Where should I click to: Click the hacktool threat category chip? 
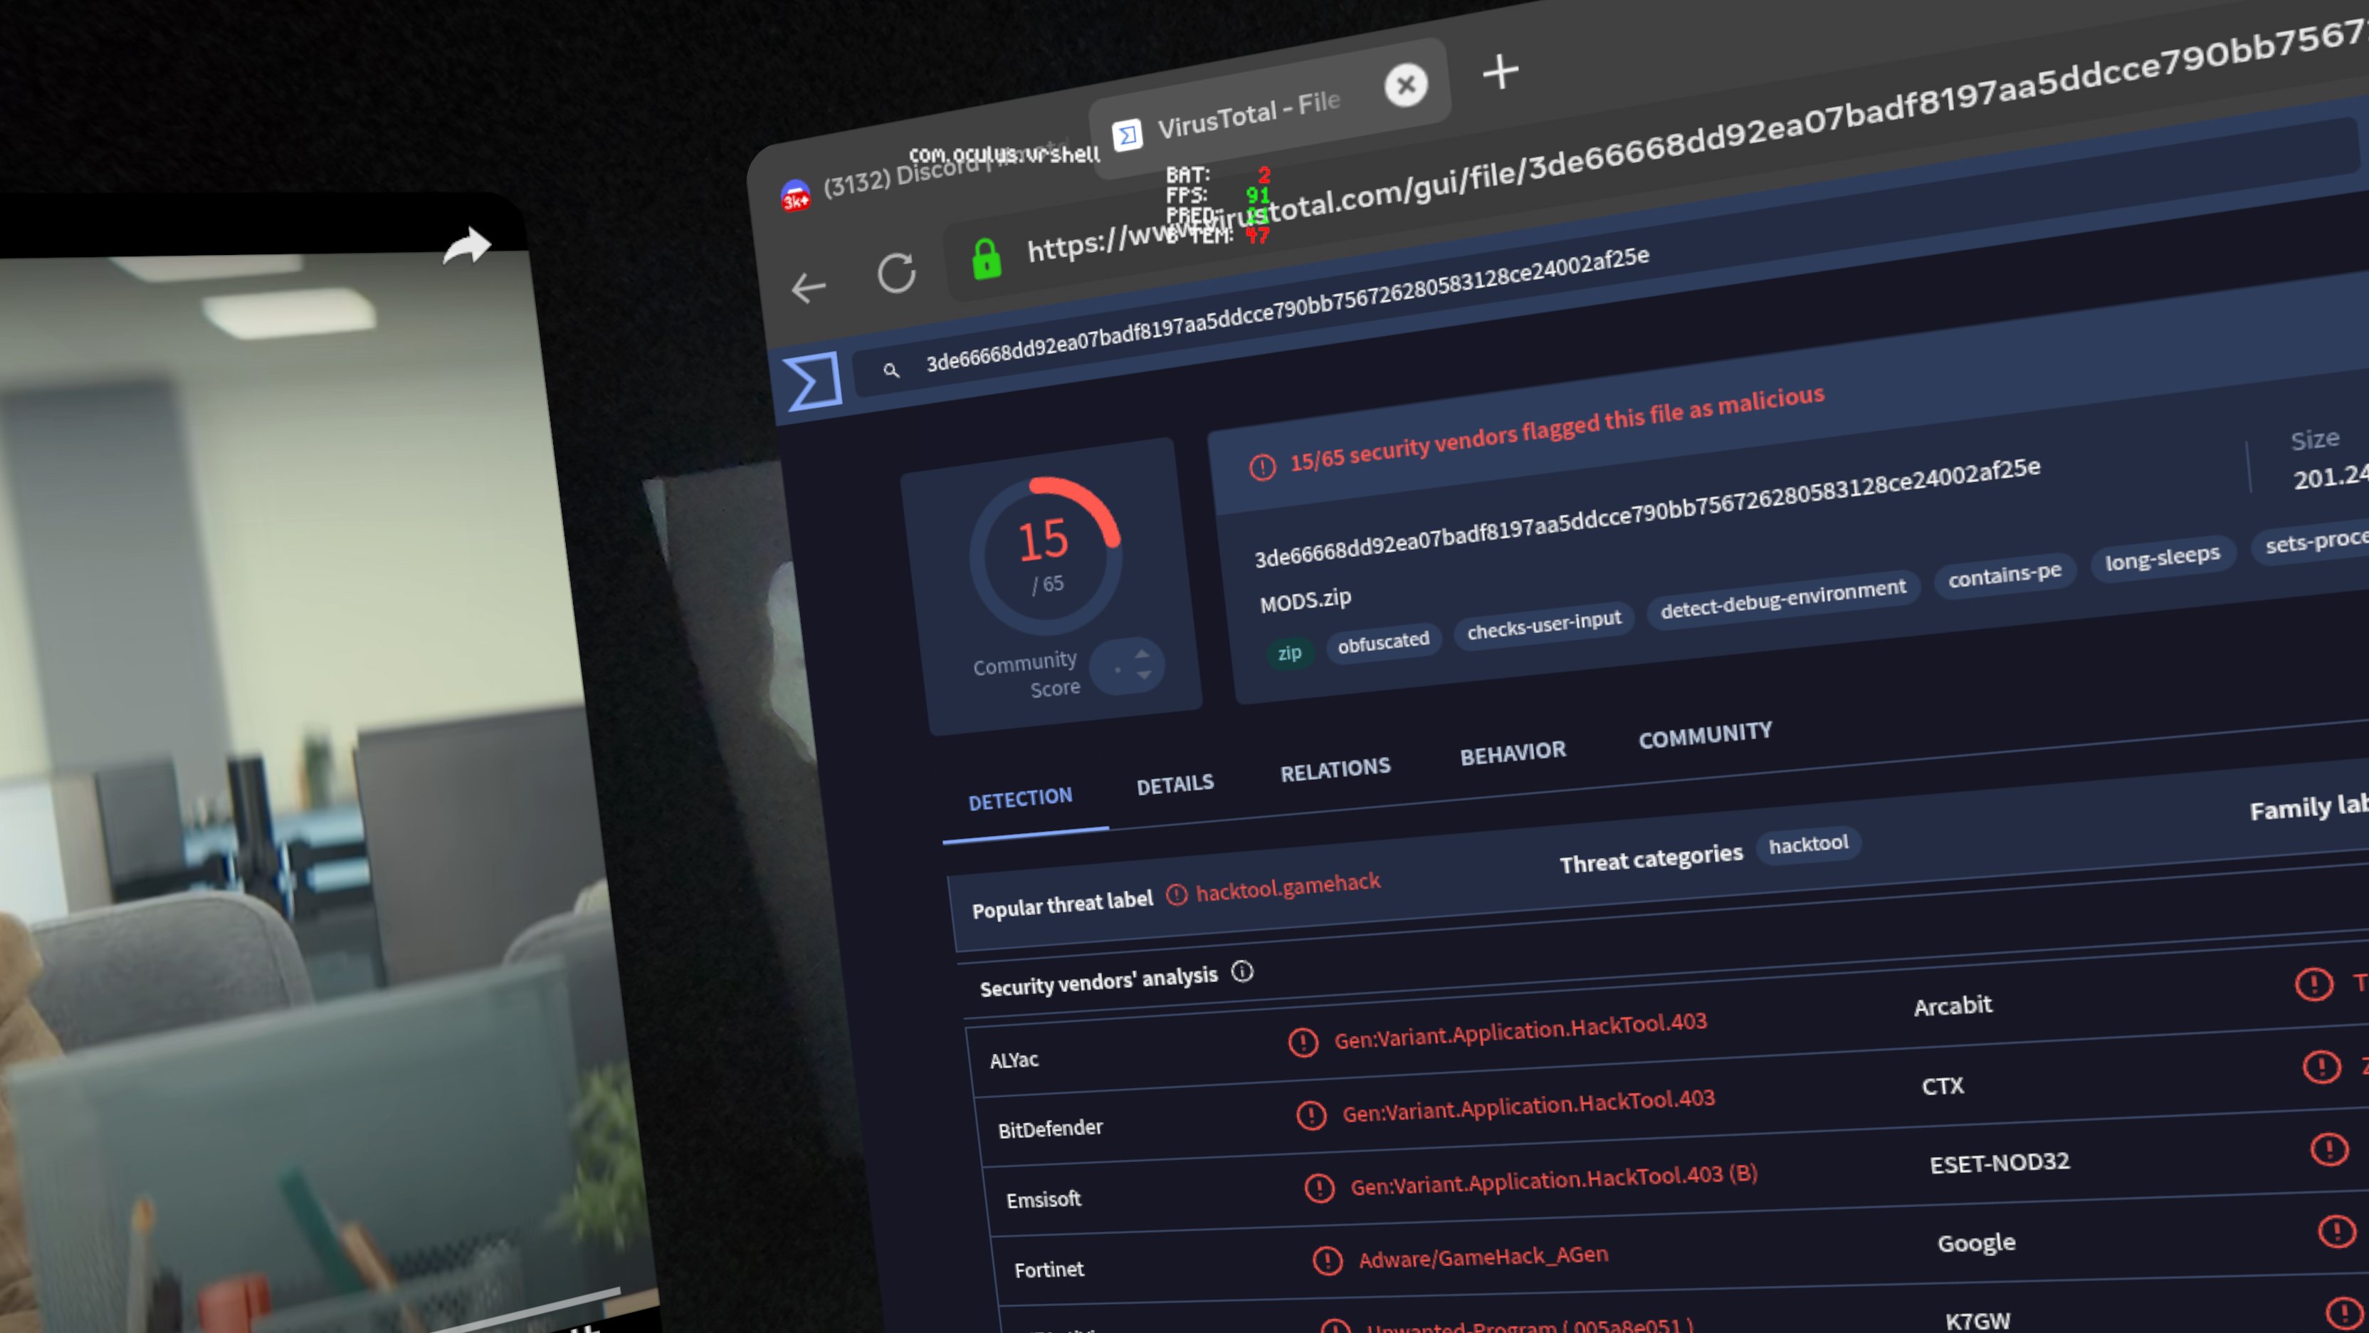point(1807,844)
